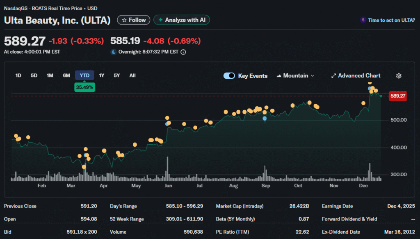
Task: Click the purple microphone icon near Time to act
Action: coord(363,20)
